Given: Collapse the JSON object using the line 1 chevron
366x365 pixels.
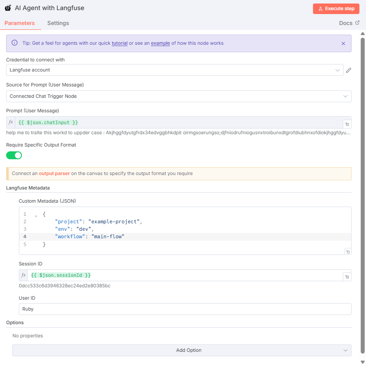Looking at the screenshot, I should click(36, 216).
